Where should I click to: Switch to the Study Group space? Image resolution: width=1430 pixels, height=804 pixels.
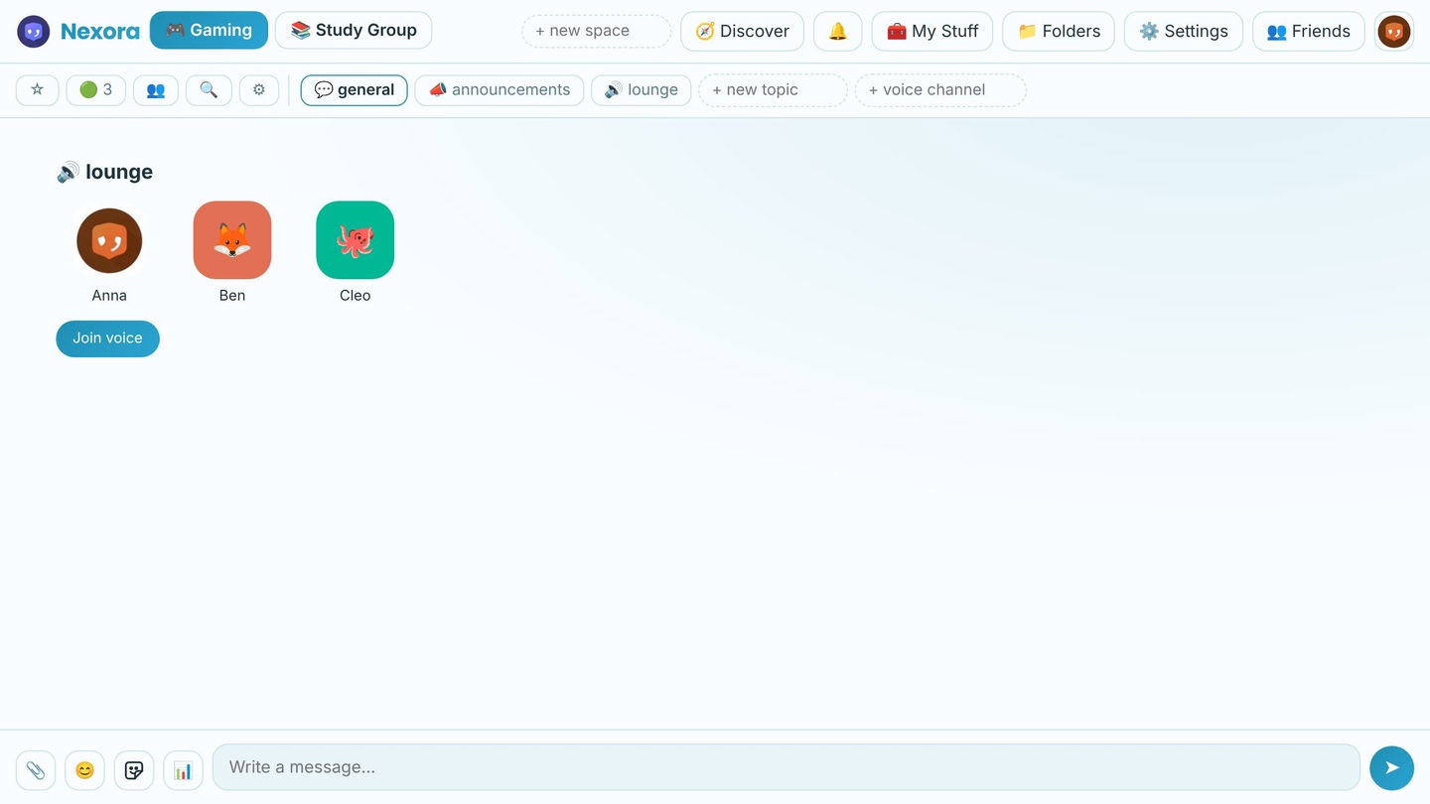click(354, 30)
